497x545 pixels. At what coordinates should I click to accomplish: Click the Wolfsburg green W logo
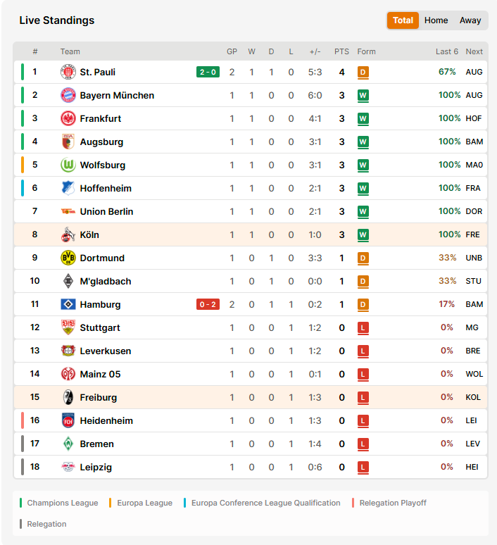pos(68,165)
